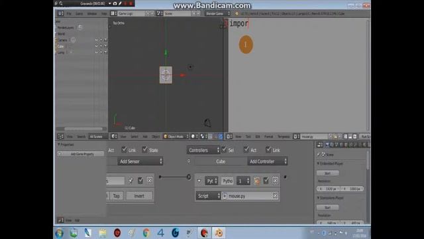The width and height of the screenshot is (424, 239).
Task: Clear the mouse.py script field X
Action: 275,196
